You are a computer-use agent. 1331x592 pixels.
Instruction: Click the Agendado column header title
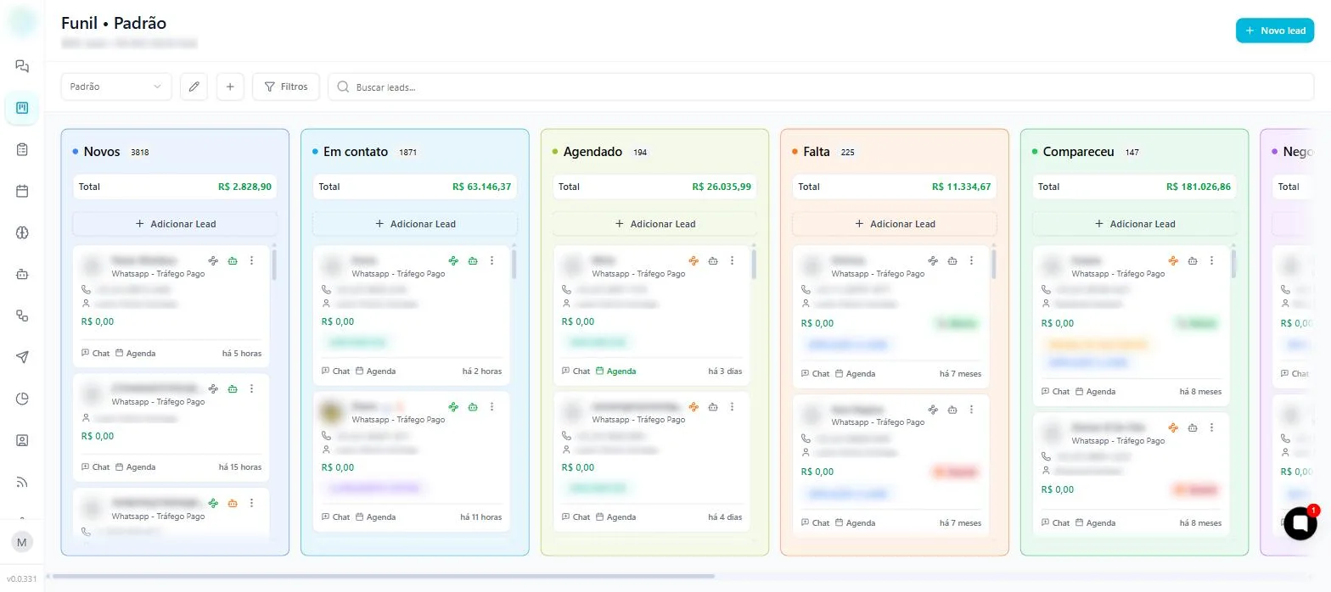coord(593,152)
